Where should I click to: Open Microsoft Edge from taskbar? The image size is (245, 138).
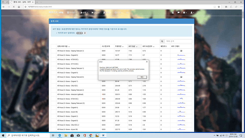tap(60, 136)
